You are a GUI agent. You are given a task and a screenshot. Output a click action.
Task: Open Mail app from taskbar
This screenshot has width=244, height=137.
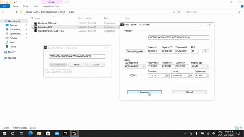tap(57, 134)
